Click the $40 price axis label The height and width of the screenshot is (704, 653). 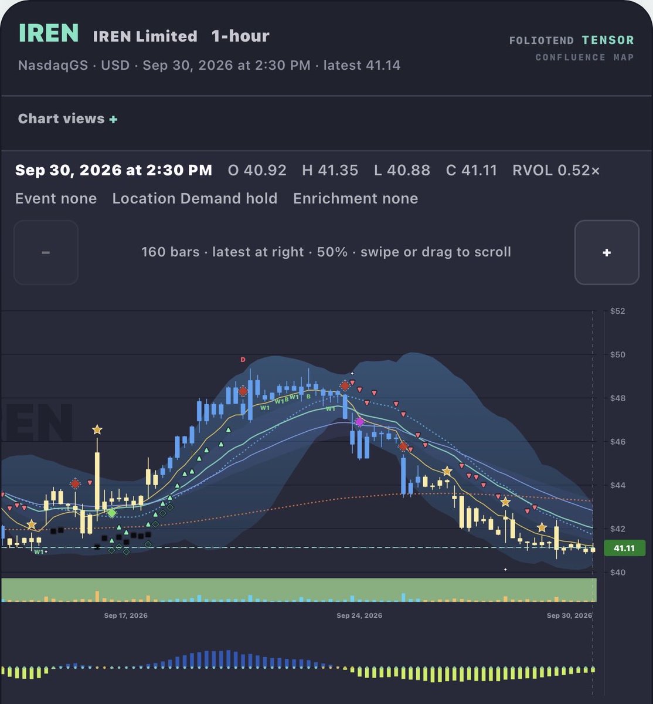tap(617, 572)
